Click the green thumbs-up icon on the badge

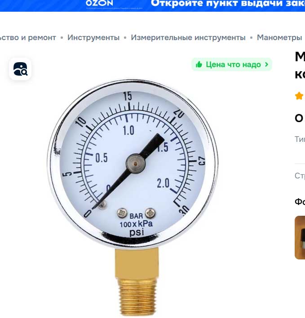[199, 64]
